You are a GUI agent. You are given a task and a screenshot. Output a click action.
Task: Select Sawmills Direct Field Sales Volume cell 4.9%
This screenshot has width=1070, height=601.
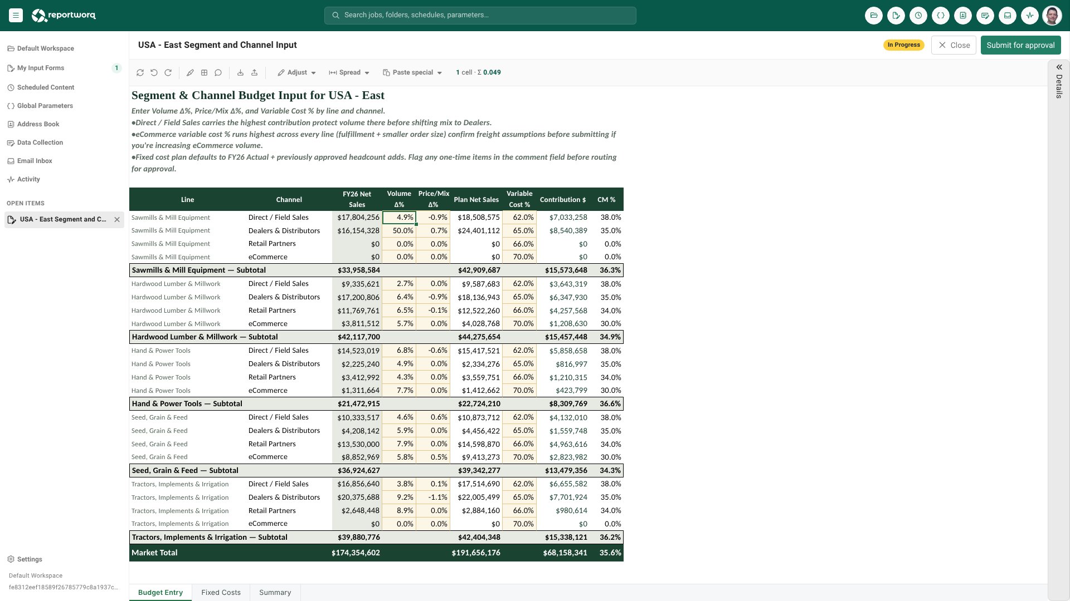(x=399, y=218)
